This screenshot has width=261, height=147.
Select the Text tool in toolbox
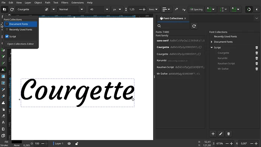3,70
